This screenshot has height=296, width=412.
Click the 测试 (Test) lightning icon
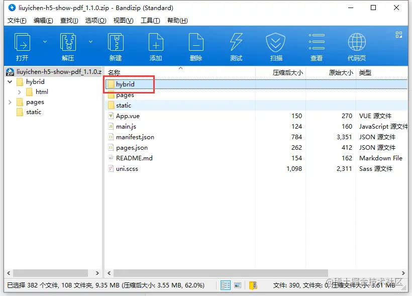coord(236,42)
